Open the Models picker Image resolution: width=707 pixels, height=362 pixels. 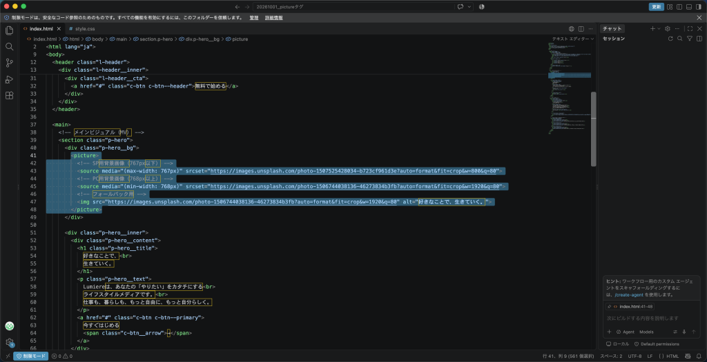[646, 332]
